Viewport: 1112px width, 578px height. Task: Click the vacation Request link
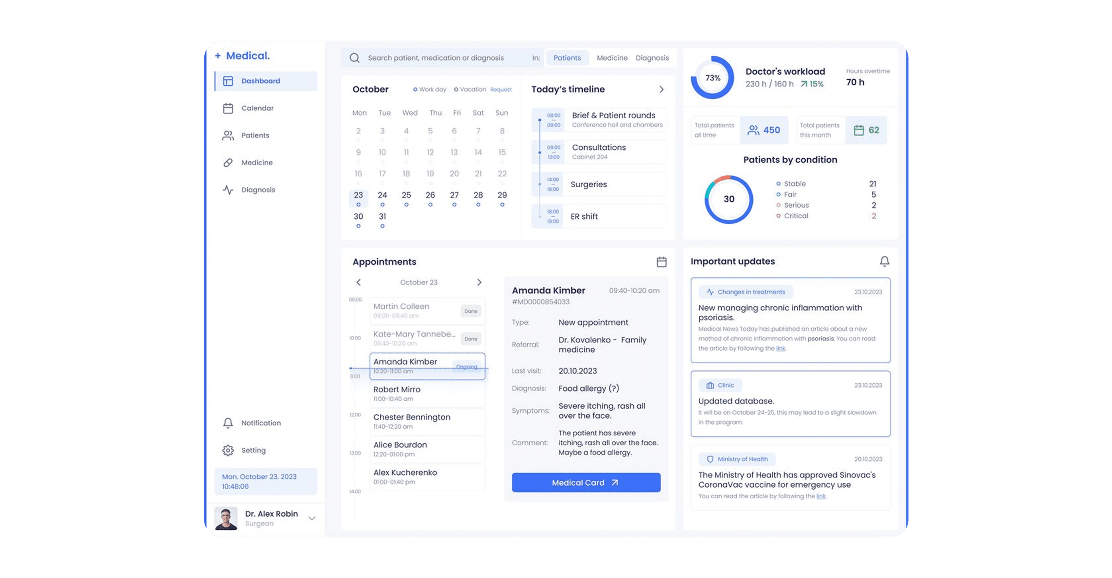(x=501, y=90)
